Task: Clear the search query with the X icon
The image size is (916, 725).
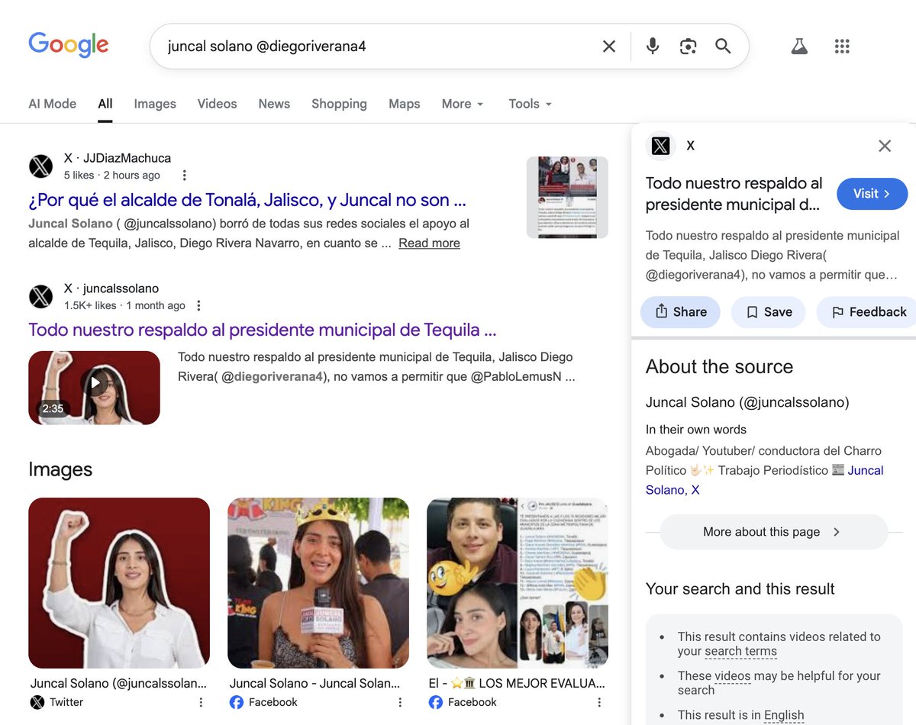Action: point(608,46)
